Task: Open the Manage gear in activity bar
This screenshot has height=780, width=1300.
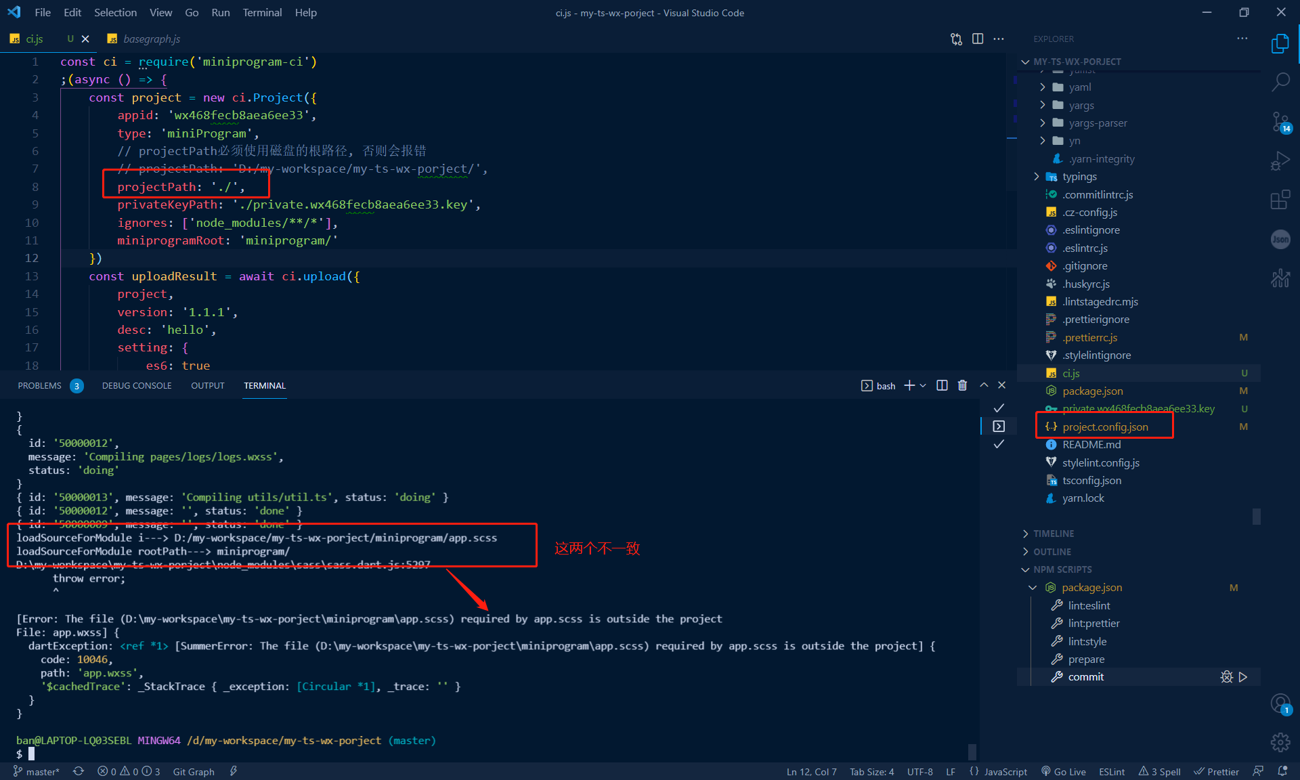Action: 1280,742
